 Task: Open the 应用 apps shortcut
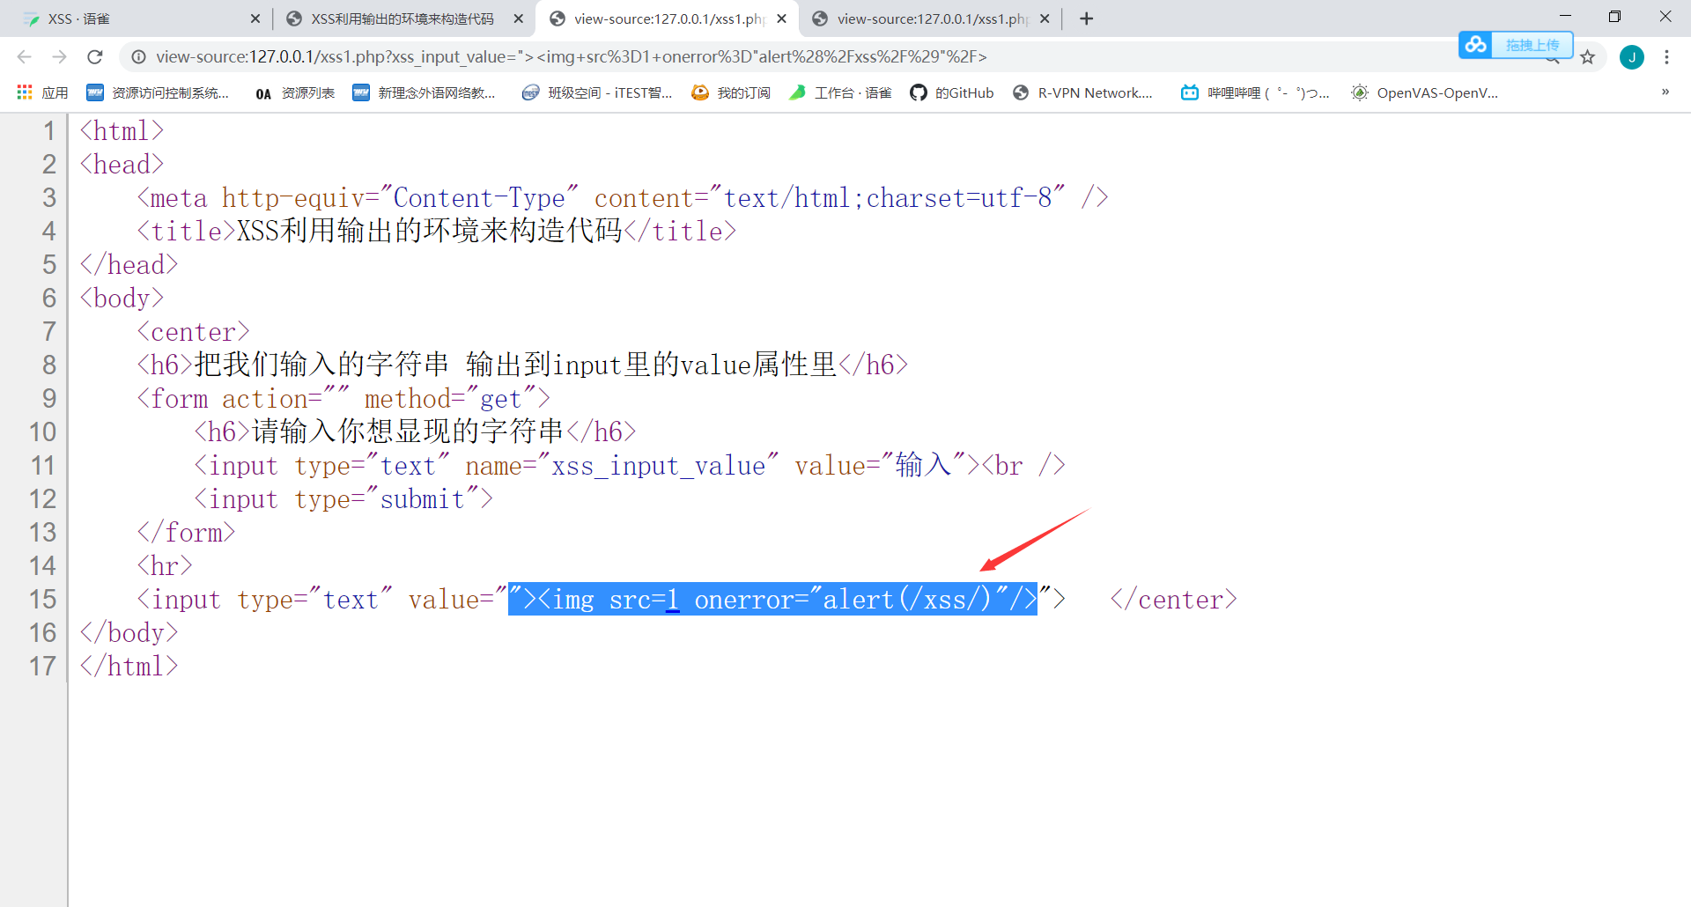pos(41,92)
